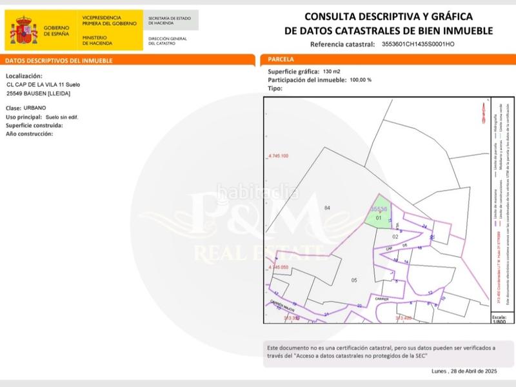Screen dimensions: 516x387
Task: Click parcel 02 below the green plot
Action: pyautogui.click(x=386, y=237)
